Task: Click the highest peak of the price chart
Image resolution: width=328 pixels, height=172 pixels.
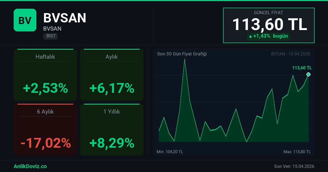Action: 185,59
